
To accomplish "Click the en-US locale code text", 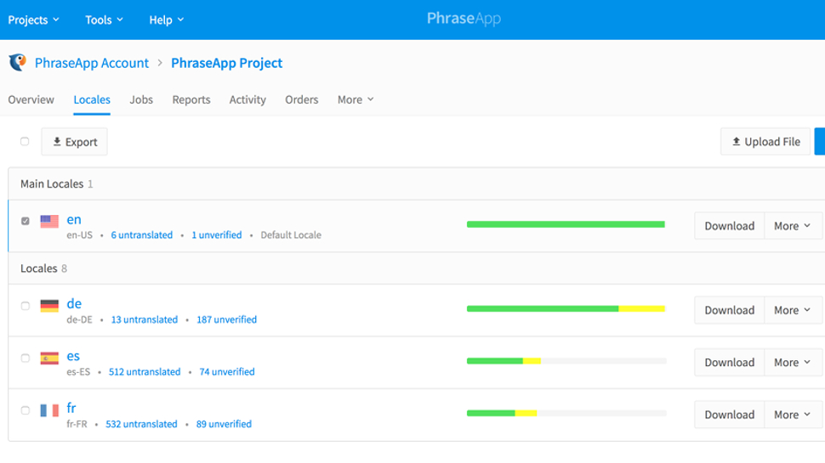I will [79, 235].
